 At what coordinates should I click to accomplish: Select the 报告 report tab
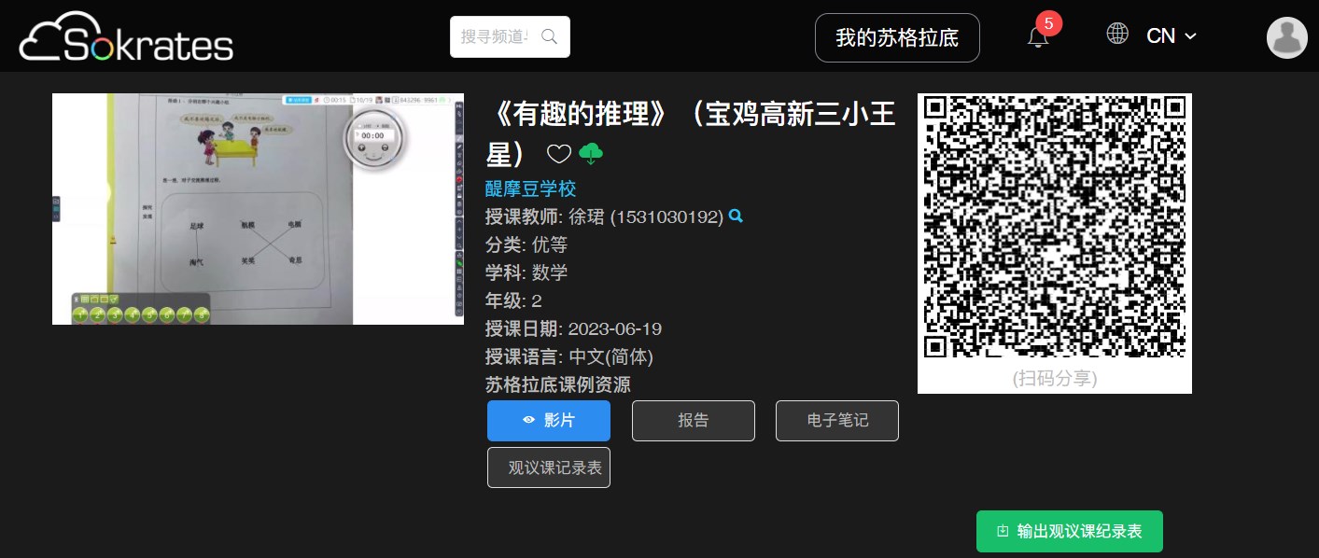(x=694, y=421)
